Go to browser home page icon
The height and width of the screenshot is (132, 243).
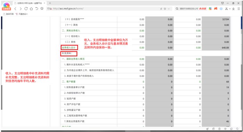point(31,9)
